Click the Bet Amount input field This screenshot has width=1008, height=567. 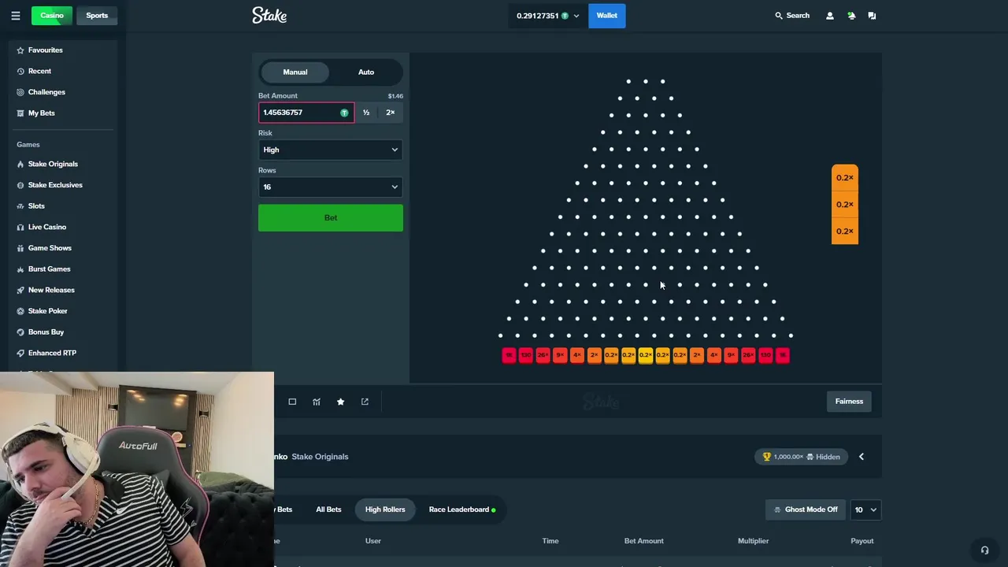(x=306, y=113)
